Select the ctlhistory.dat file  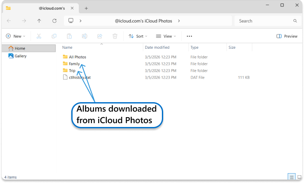click(x=80, y=77)
